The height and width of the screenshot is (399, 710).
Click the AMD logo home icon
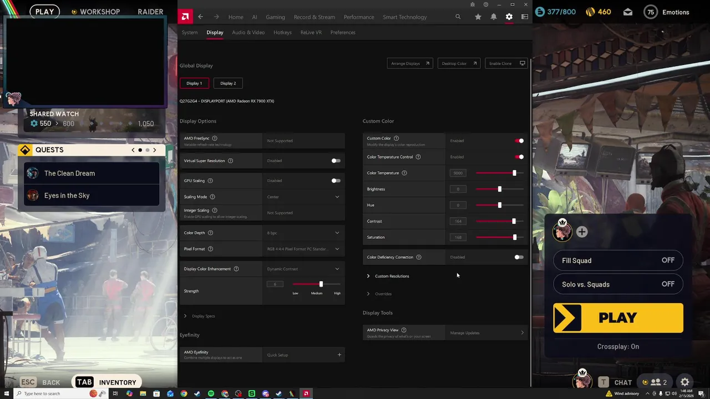pyautogui.click(x=185, y=17)
